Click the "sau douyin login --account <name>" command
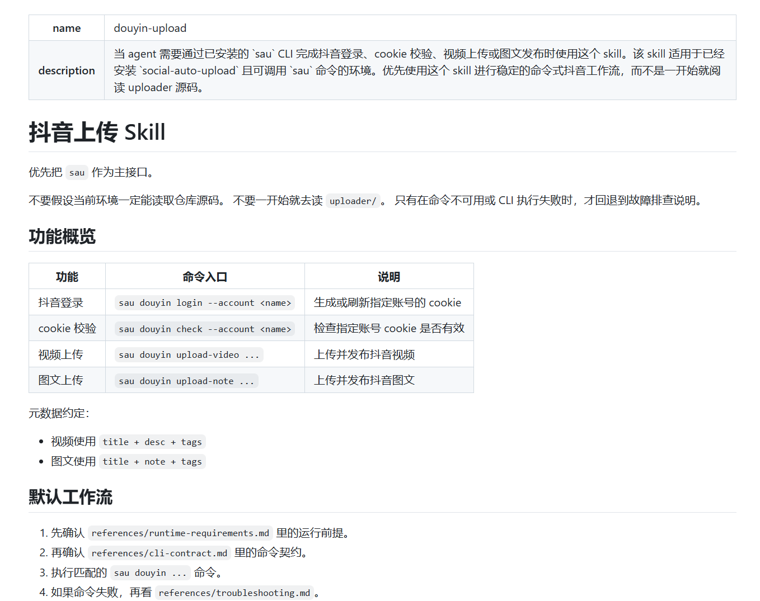 (x=205, y=303)
